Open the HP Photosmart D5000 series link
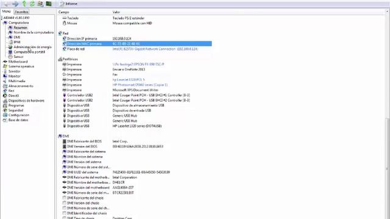The width and height of the screenshot is (390, 219). click(x=140, y=85)
